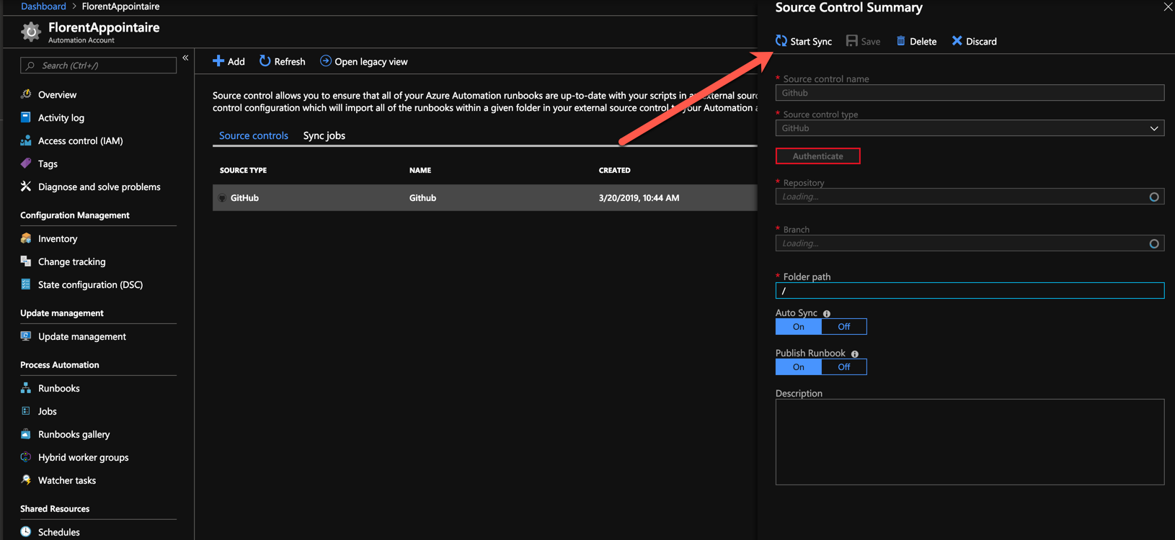Click the Hybrid worker groups icon
Image resolution: width=1175 pixels, height=540 pixels.
point(26,457)
